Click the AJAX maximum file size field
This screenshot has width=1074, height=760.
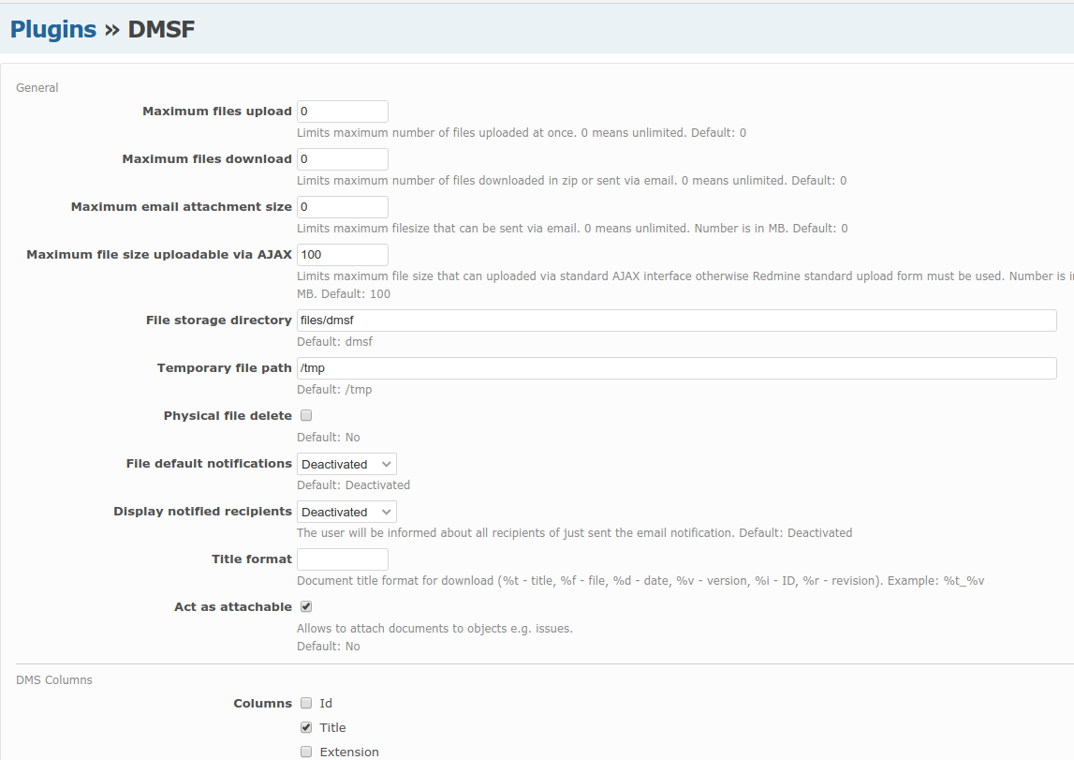pos(342,254)
